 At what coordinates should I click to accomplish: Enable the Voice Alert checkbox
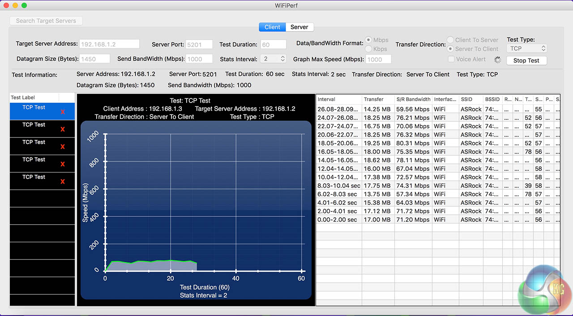451,59
